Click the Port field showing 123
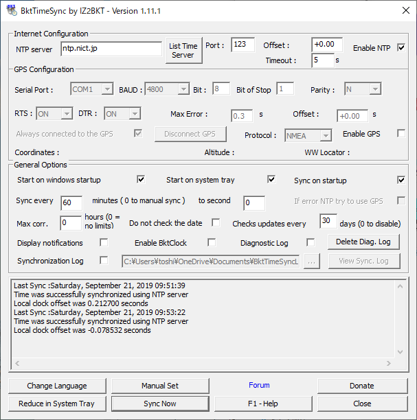Image resolution: width=417 pixels, height=420 pixels. coord(243,45)
